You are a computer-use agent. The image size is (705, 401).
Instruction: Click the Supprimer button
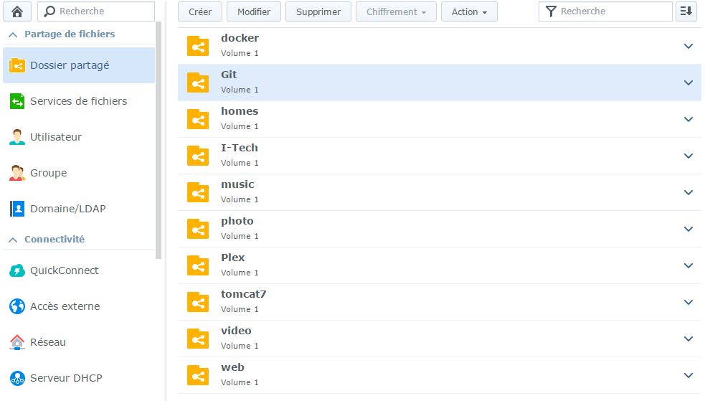pos(318,11)
